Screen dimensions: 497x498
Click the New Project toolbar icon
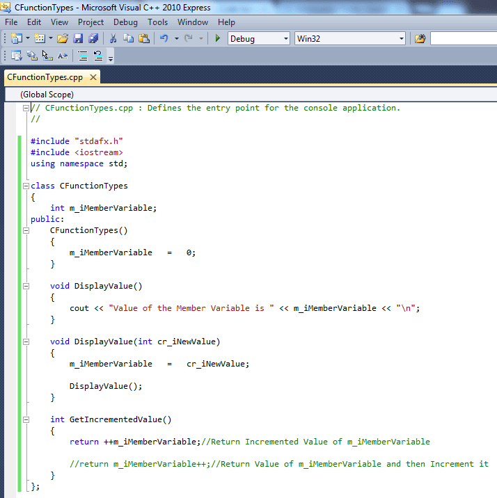[x=16, y=38]
